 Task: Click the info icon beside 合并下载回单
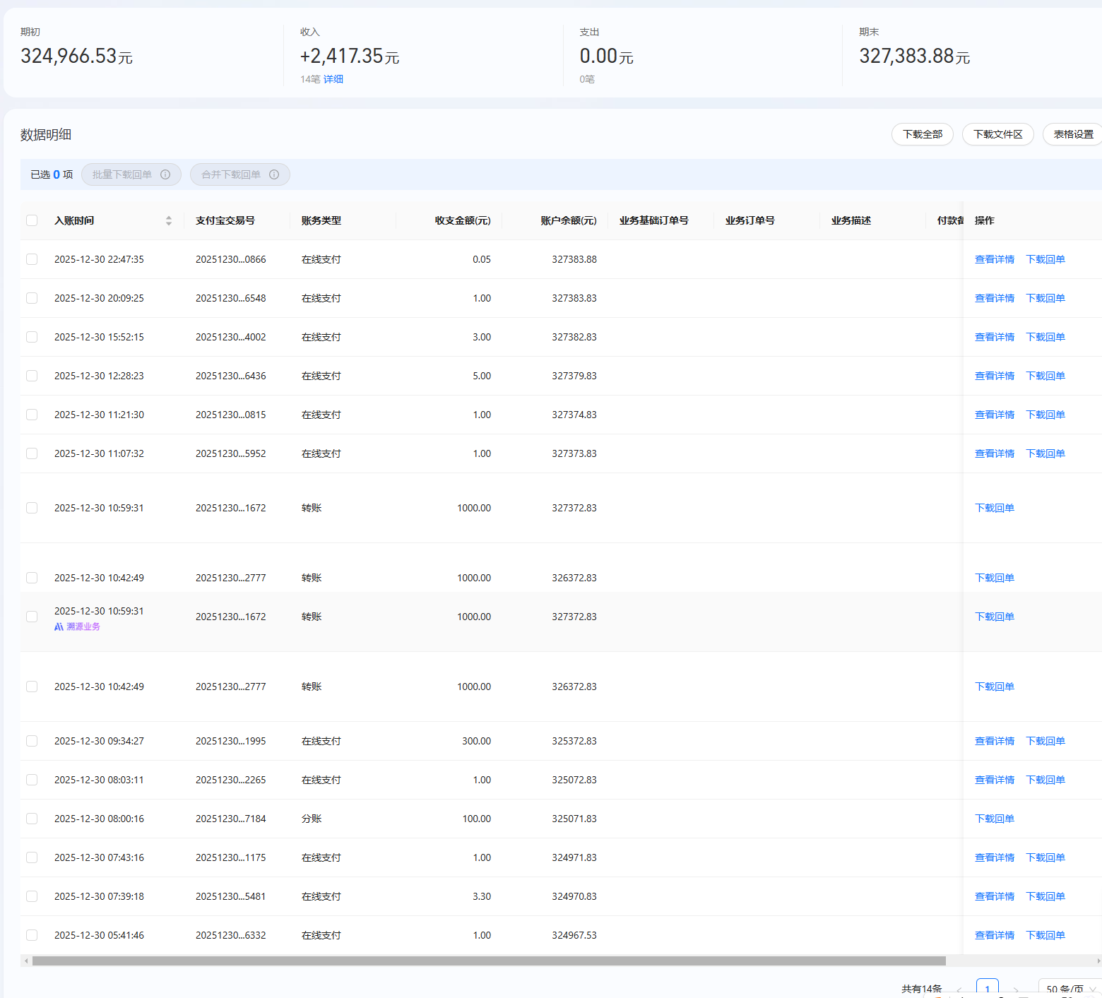click(274, 174)
